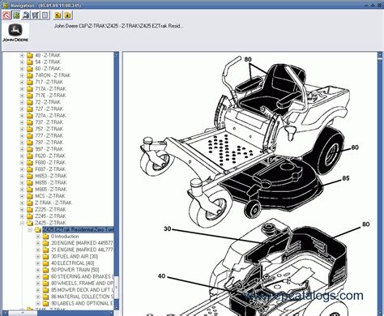The image size is (384, 316).
Task: Click callout 85 on the mower deck diagram
Action: pos(346,178)
